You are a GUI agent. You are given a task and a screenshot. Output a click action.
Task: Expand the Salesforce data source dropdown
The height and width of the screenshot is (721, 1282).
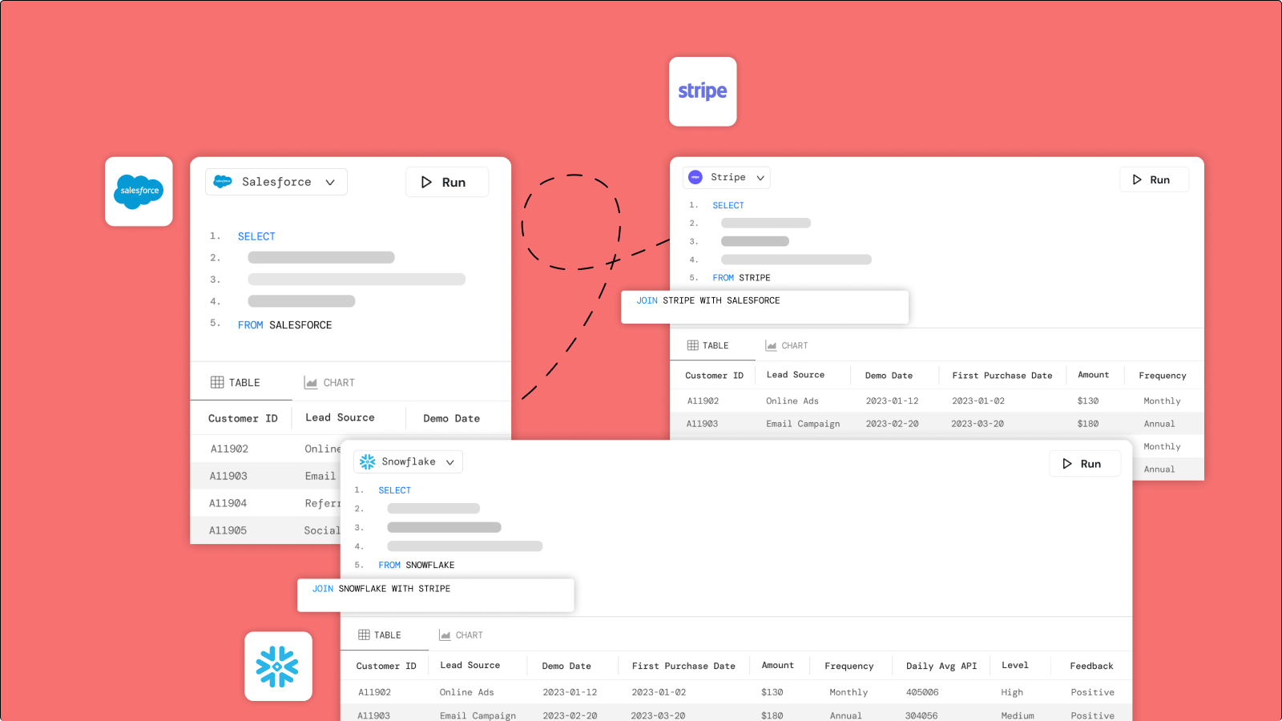(330, 183)
